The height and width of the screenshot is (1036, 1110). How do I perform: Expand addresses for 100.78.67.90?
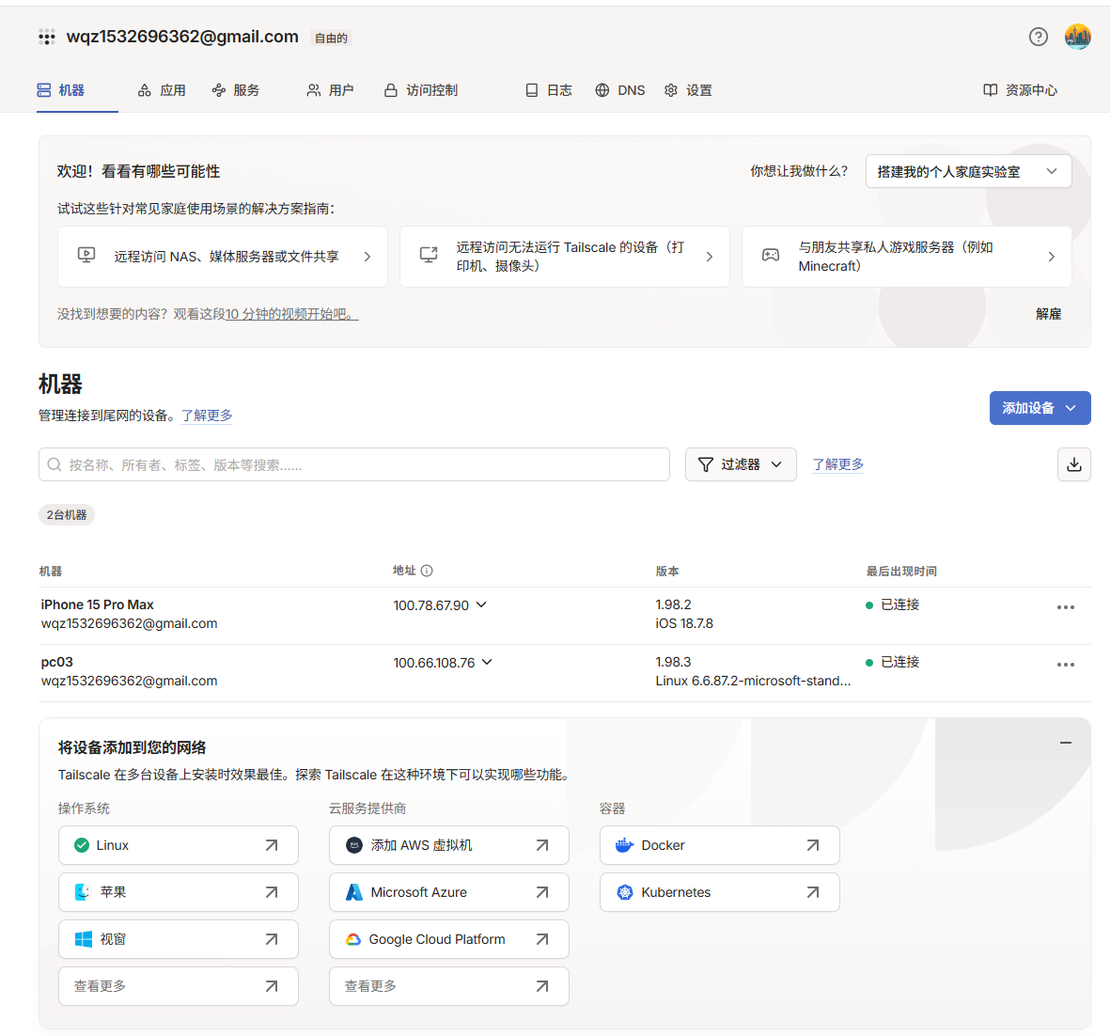coord(481,604)
